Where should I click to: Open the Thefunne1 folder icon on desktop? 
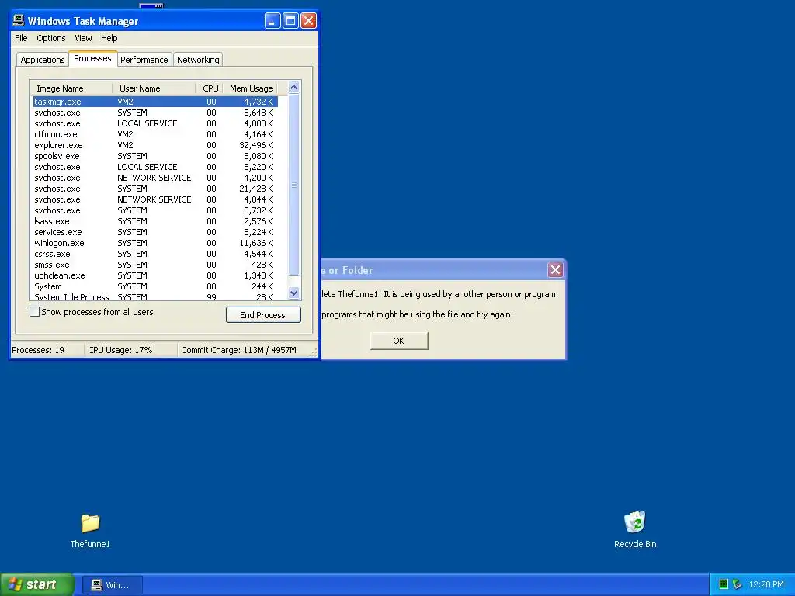90,523
